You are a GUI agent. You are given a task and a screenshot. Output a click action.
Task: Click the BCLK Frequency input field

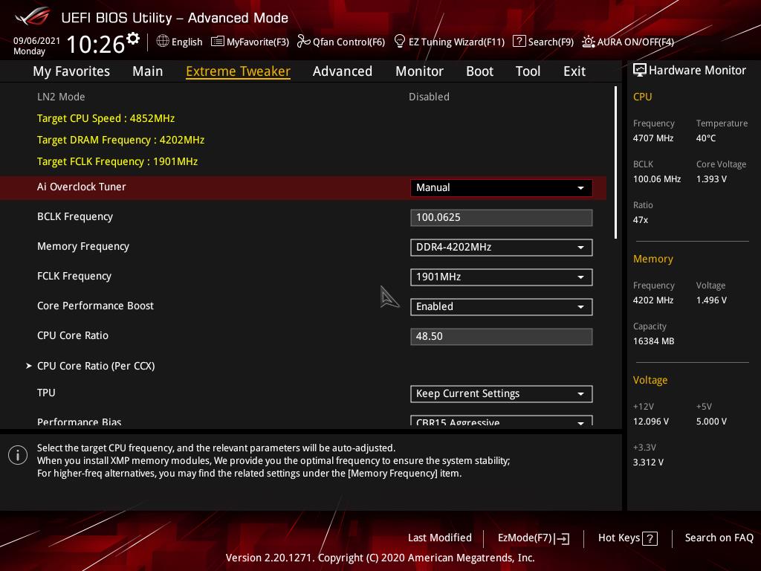(501, 218)
